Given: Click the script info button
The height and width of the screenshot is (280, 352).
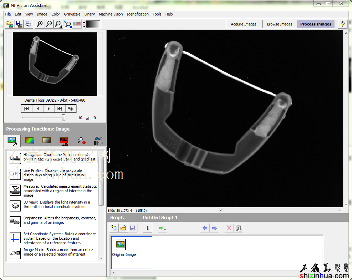Looking at the screenshot, I should tap(147, 228).
